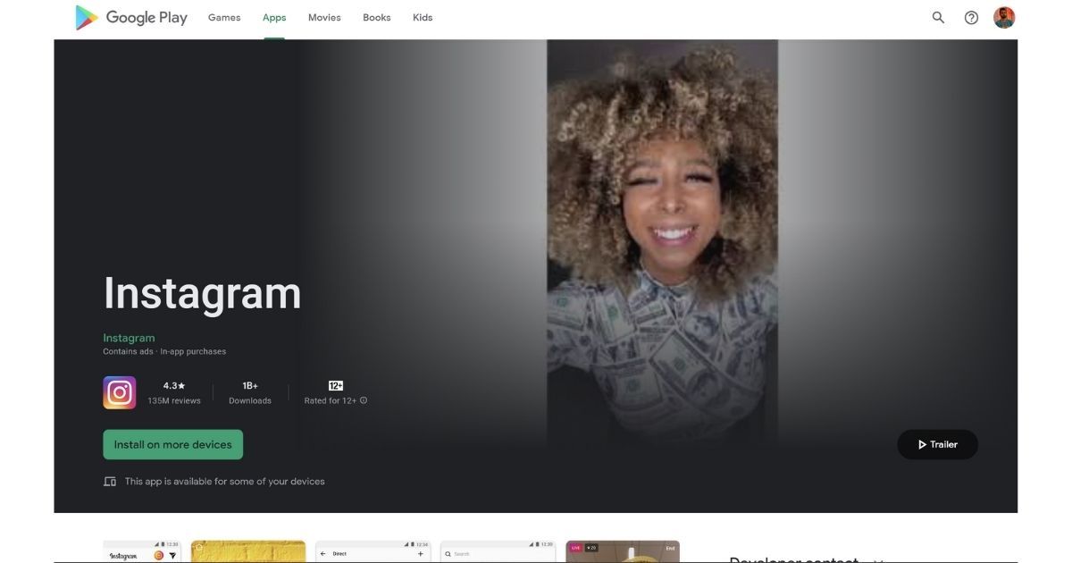Click the Contains ads · In-app purchases text
1072x563 pixels.
(164, 352)
